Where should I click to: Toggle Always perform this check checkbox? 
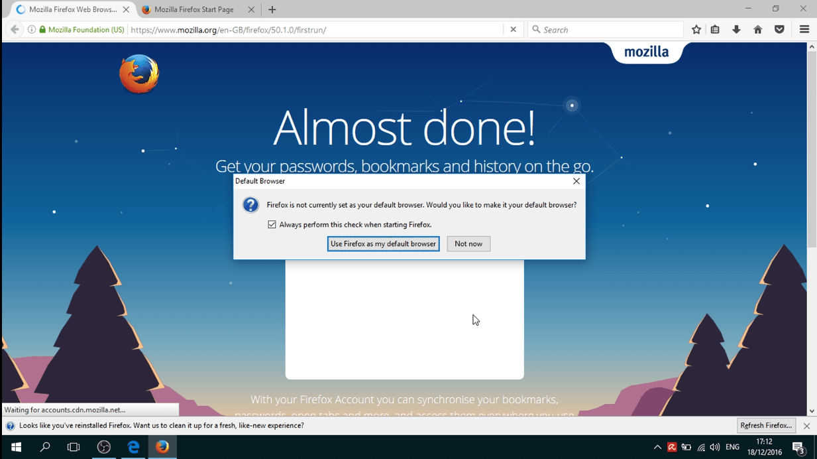click(x=272, y=225)
